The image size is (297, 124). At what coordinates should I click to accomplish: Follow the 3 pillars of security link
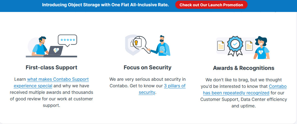point(162,89)
